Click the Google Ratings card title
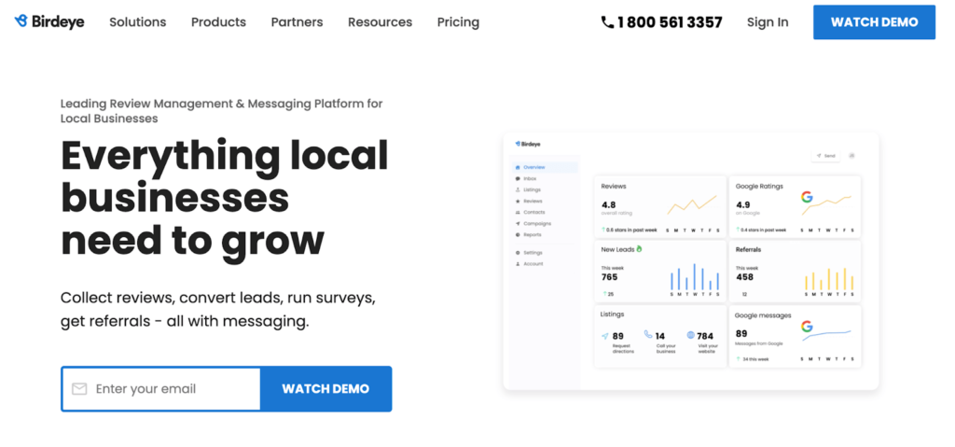Image resolution: width=955 pixels, height=447 pixels. (x=759, y=186)
